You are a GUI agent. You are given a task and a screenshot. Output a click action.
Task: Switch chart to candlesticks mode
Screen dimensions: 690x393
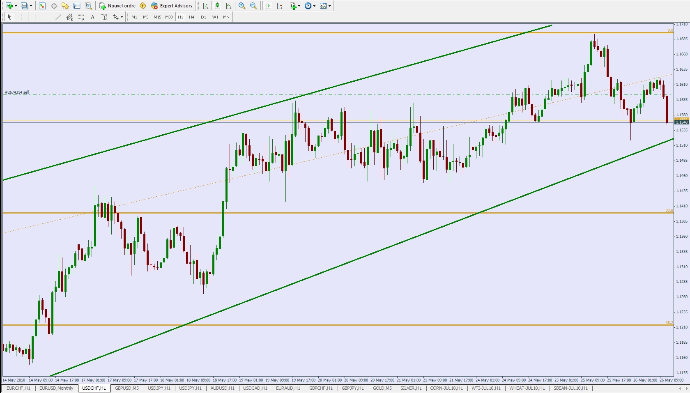(217, 6)
